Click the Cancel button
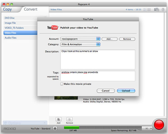 tap(106, 91)
